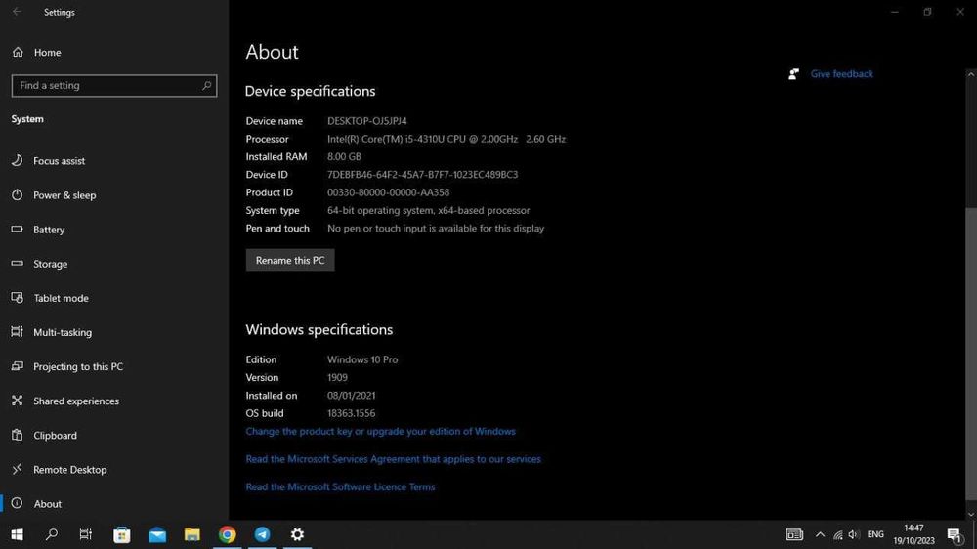Open Power & sleep settings

point(114,195)
